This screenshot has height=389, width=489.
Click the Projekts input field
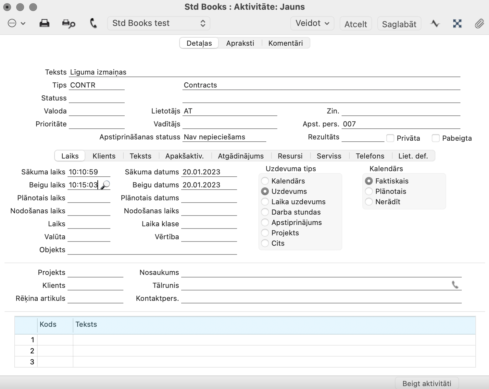tap(95, 272)
